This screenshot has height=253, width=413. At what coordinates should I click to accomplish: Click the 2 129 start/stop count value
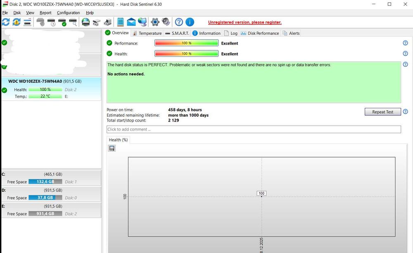click(x=173, y=120)
